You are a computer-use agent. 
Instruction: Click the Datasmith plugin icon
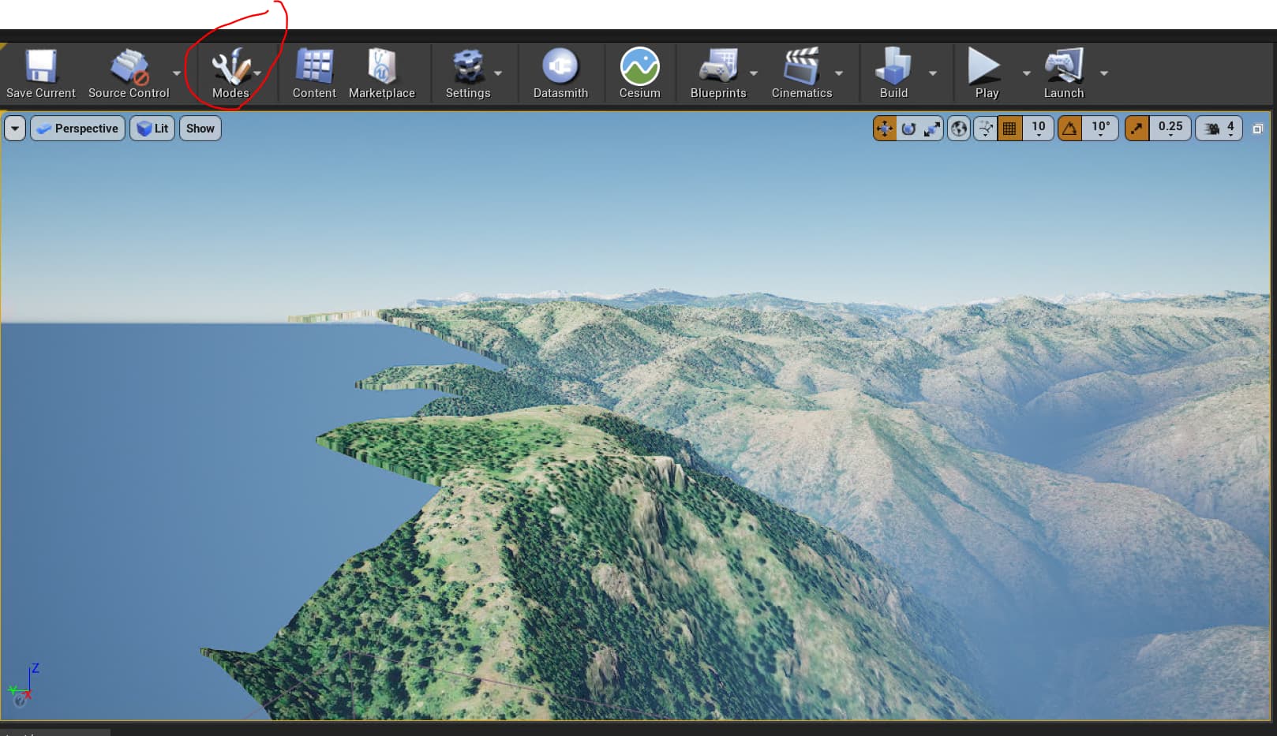(560, 66)
